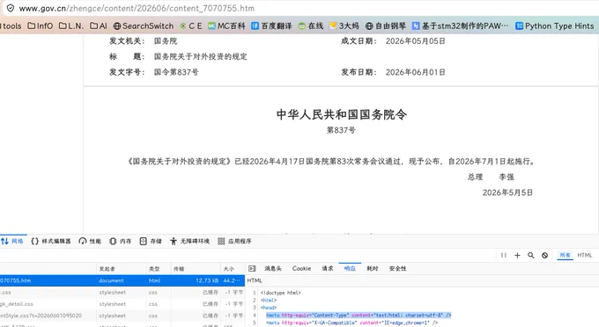The height and width of the screenshot is (327, 599).
Task: Click the 发起者 column header
Action: 121,269
